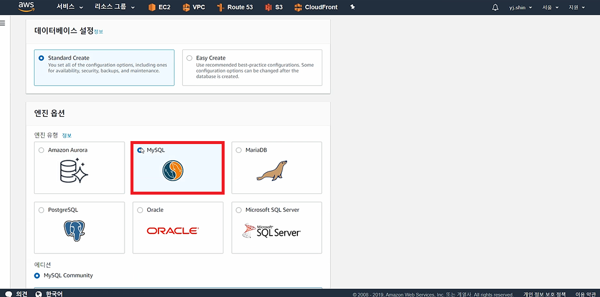Open the 서비스 dropdown menu

[70, 7]
